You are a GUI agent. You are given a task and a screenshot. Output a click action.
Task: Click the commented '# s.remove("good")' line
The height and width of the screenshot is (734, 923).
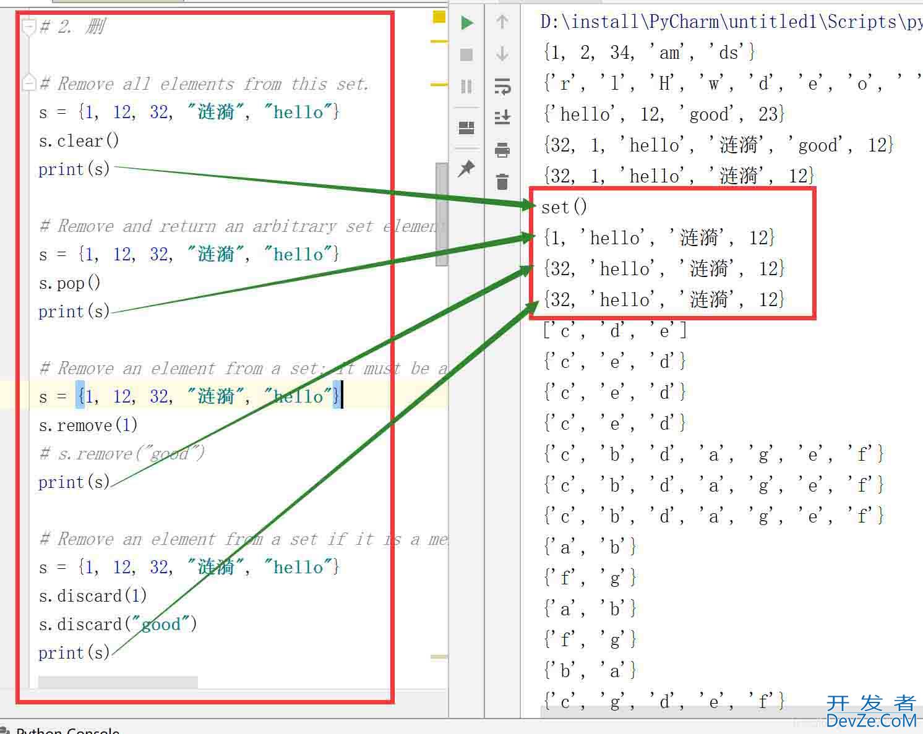[x=122, y=454]
